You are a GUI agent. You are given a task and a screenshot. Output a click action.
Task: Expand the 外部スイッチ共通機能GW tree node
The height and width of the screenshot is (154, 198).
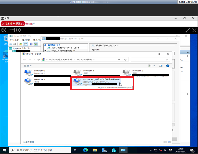(45, 50)
